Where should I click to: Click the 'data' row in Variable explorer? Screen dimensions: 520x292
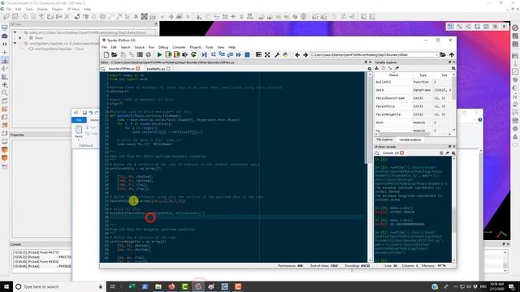click(x=413, y=90)
